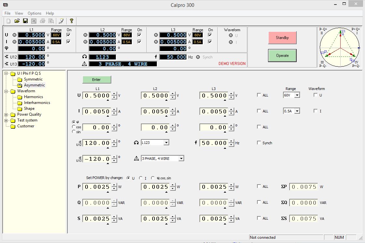Open Print Preview from the toolbar
Viewport: 365px width, 243px height.
[51, 21]
